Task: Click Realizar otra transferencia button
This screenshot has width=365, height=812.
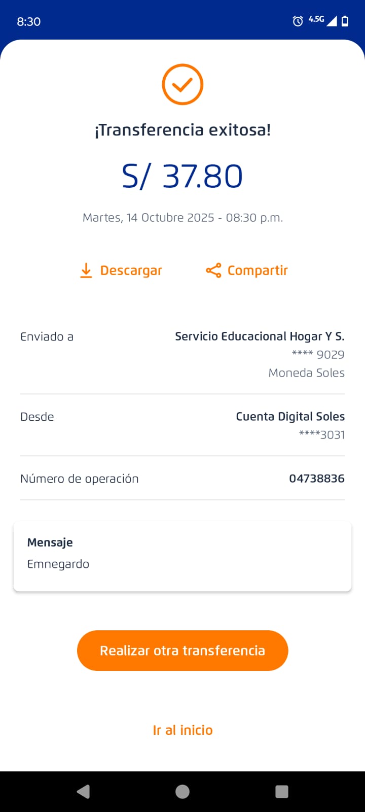Action: [182, 651]
